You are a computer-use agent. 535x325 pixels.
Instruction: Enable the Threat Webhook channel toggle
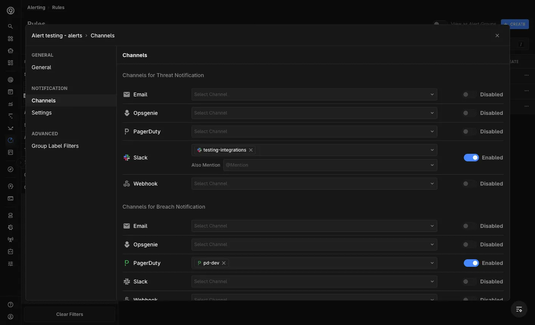click(469, 184)
